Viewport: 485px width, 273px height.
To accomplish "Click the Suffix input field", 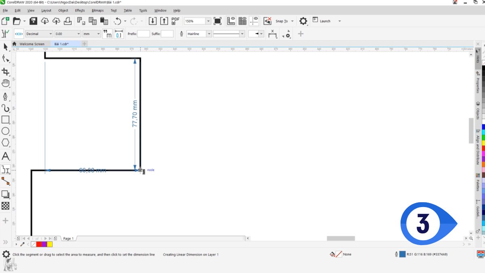I will click(167, 34).
